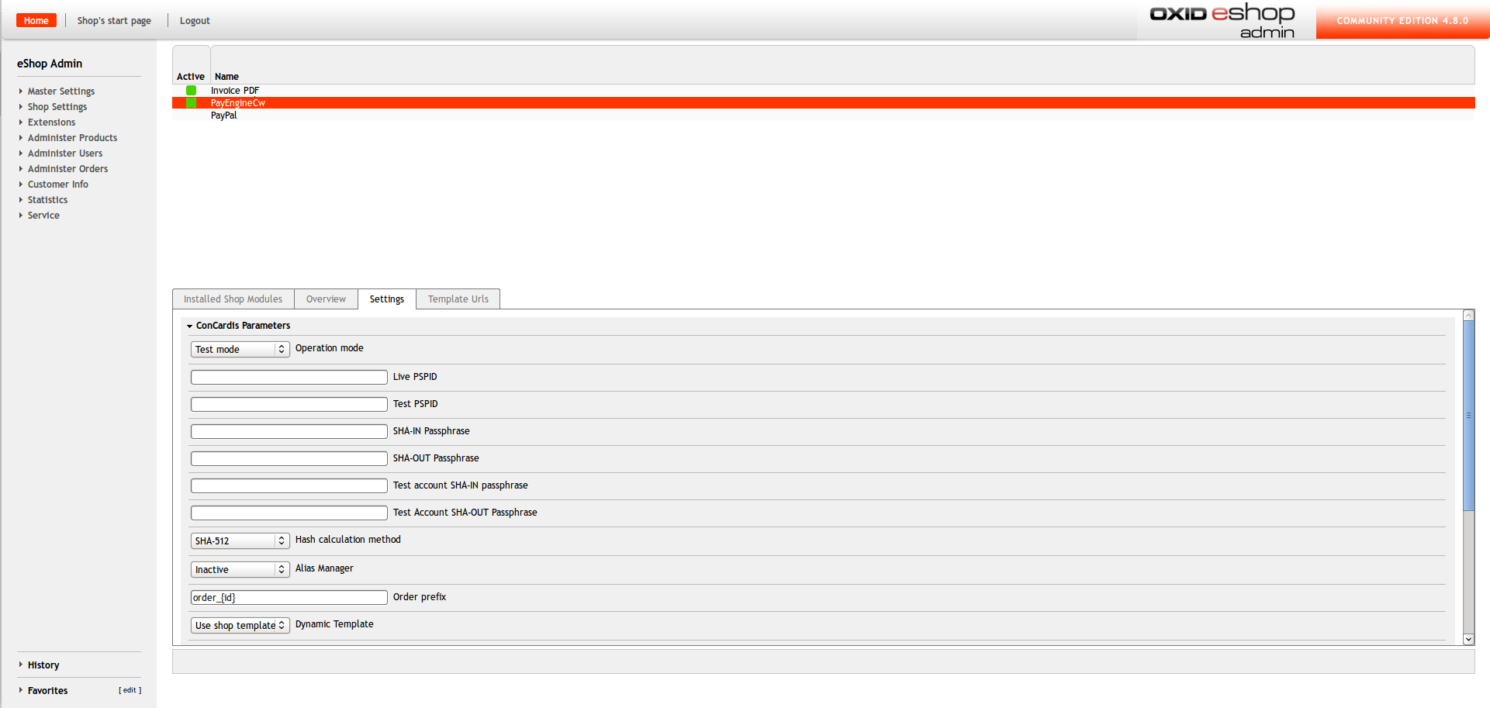Expand the Extensions menu item
The height and width of the screenshot is (708, 1490).
(51, 123)
